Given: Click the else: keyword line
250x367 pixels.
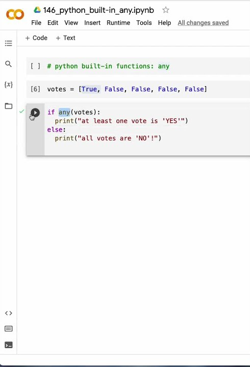Looking at the screenshot, I should pos(57,129).
